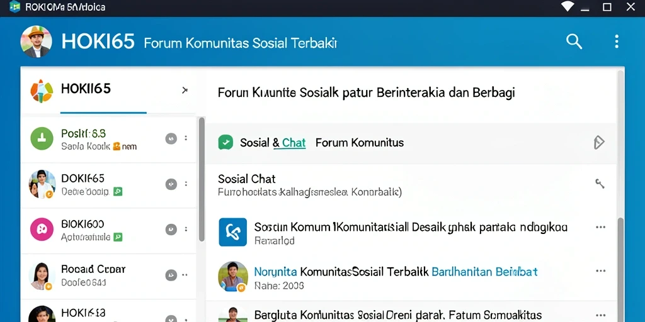The height and width of the screenshot is (322, 645).
Task: Switch to the Forum Komunitus tab
Action: pyautogui.click(x=360, y=143)
